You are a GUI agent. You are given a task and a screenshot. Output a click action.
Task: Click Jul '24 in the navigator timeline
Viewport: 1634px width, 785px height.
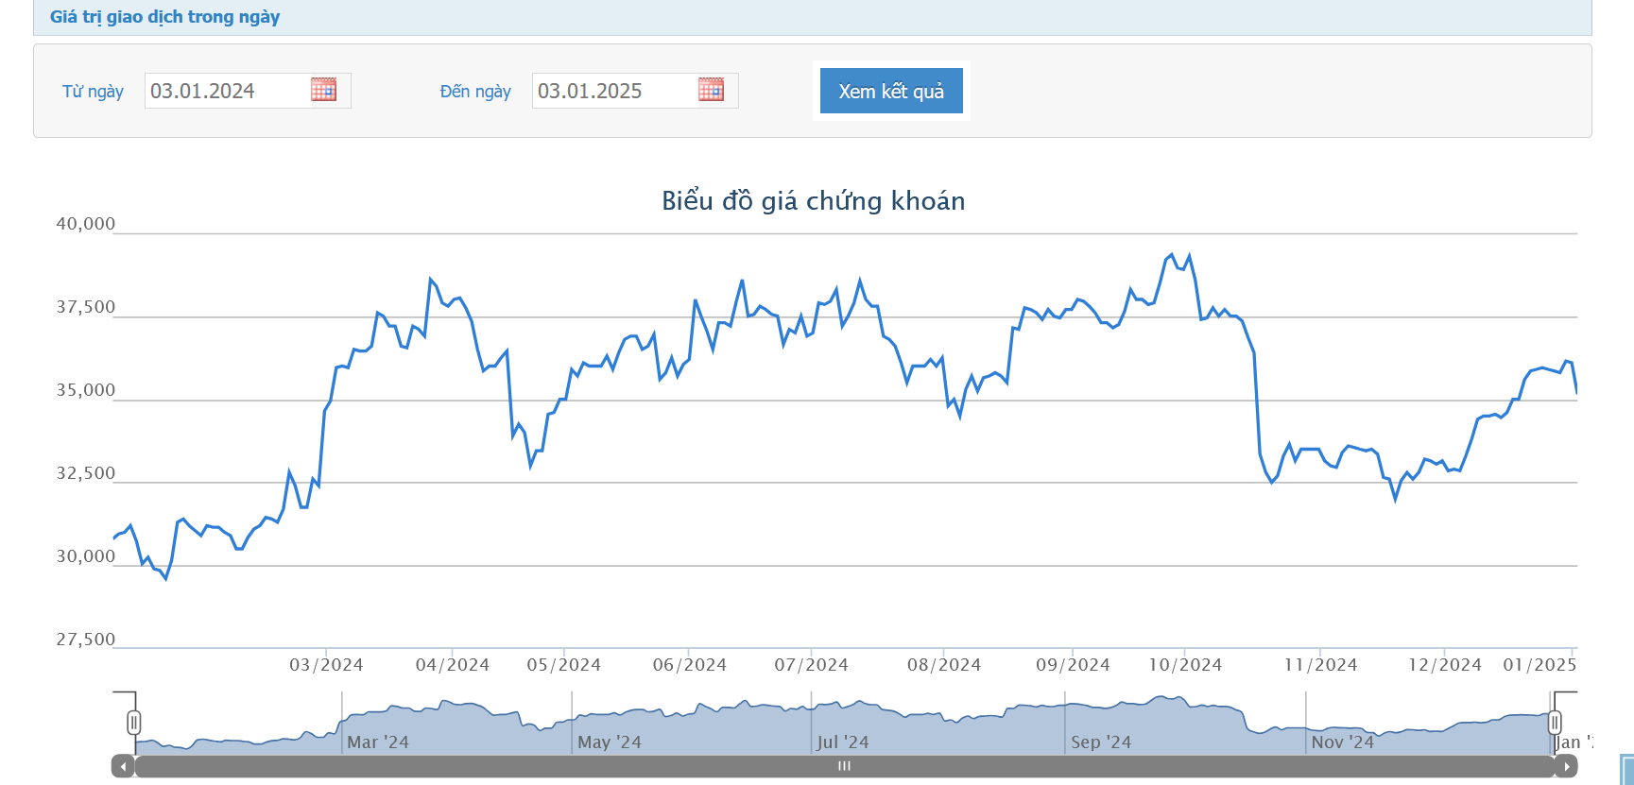pos(842,742)
